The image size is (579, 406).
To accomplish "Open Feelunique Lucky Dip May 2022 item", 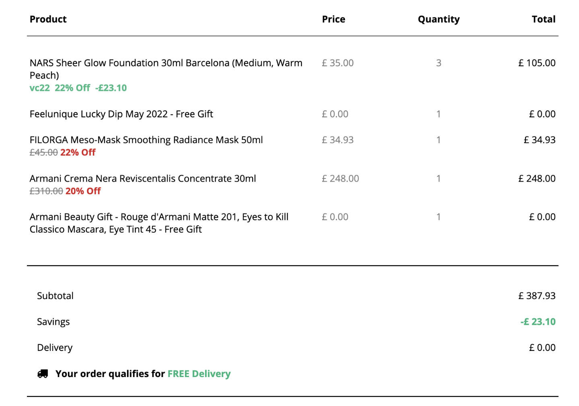I will 121,114.
